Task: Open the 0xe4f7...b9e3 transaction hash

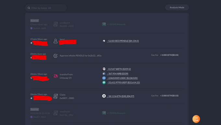Action: pyautogui.click(x=39, y=117)
